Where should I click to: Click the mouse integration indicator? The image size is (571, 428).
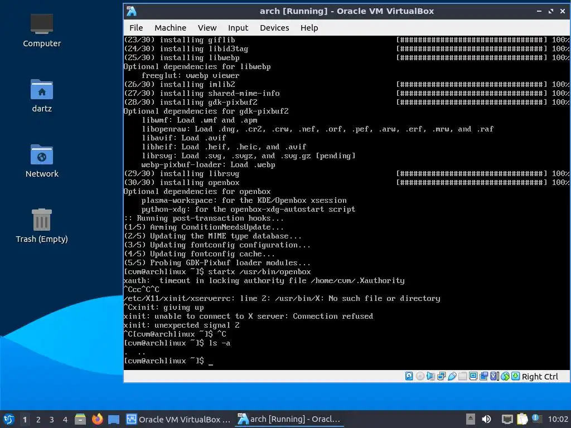505,376
